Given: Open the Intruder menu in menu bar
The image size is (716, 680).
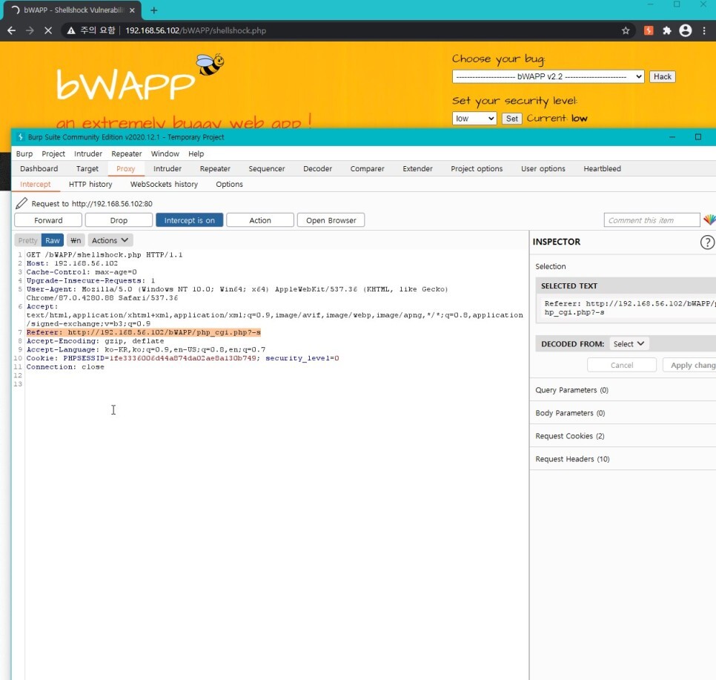Looking at the screenshot, I should 88,154.
